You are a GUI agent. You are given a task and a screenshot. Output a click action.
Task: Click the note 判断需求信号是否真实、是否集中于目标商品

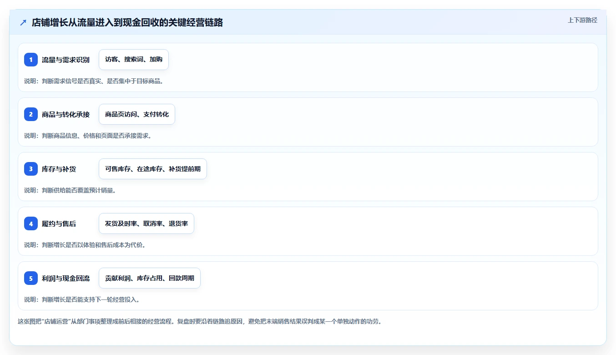click(94, 81)
